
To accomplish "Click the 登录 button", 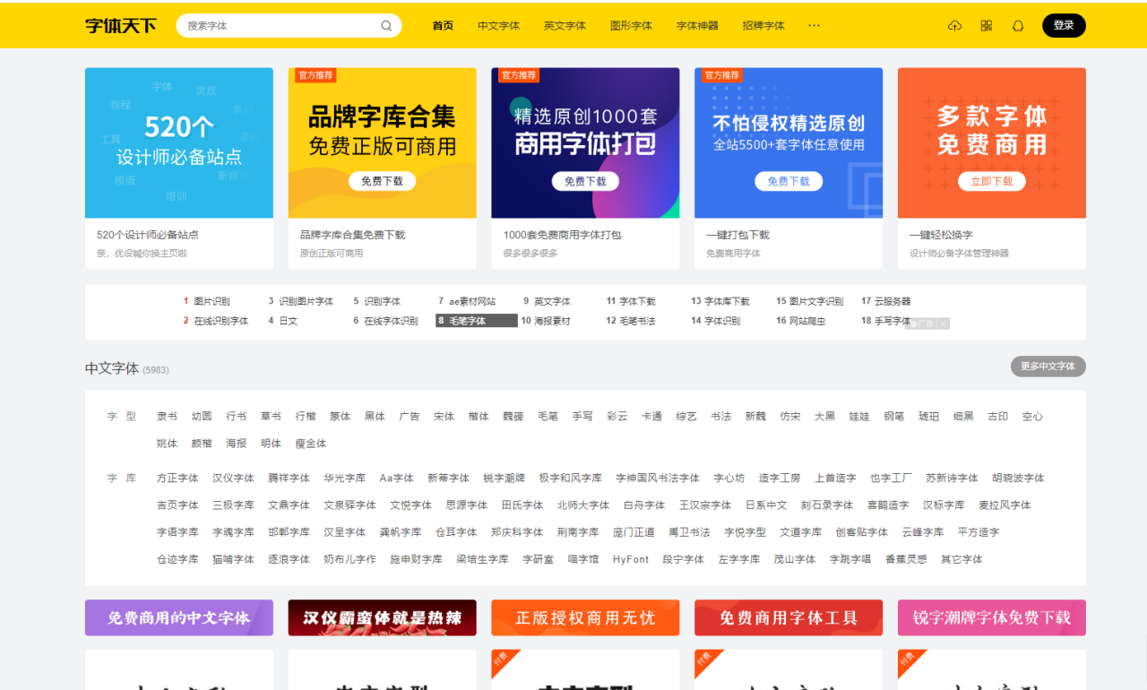I will point(1064,26).
